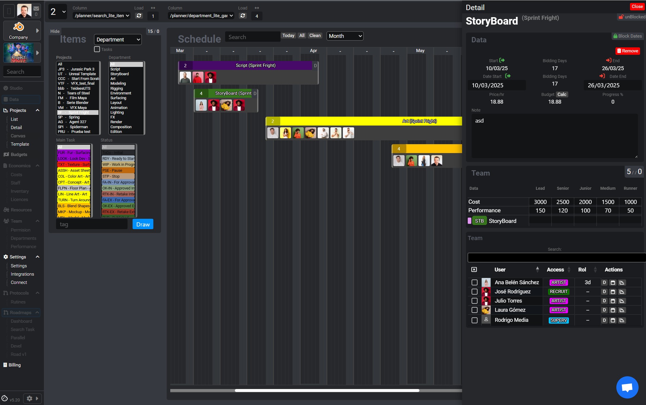Click the purple STB StoryBoard color swatch
Image resolution: width=646 pixels, height=405 pixels.
[470, 221]
